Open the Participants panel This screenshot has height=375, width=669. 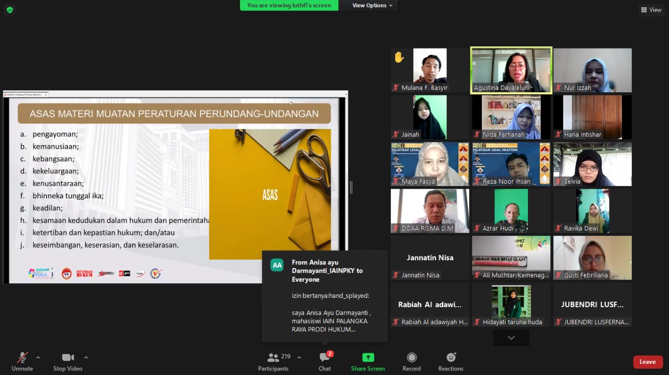[273, 361]
